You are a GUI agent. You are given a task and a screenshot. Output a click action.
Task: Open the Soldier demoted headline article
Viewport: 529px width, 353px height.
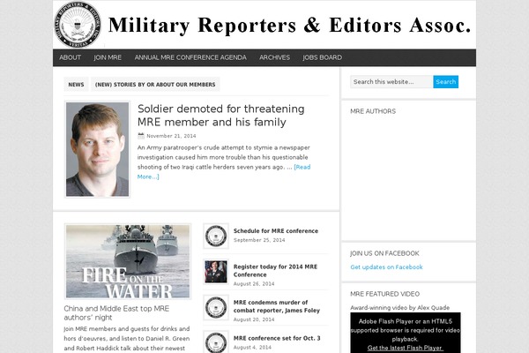[x=221, y=116]
